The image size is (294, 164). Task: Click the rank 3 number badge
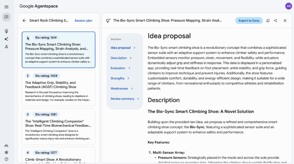click(28, 114)
